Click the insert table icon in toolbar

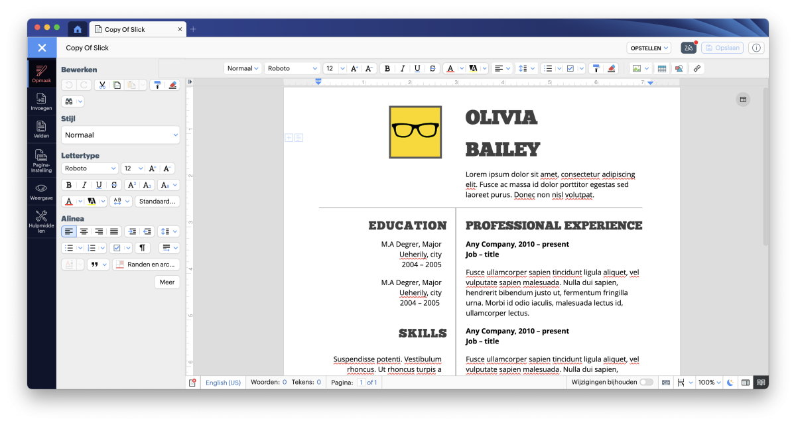[x=661, y=68]
